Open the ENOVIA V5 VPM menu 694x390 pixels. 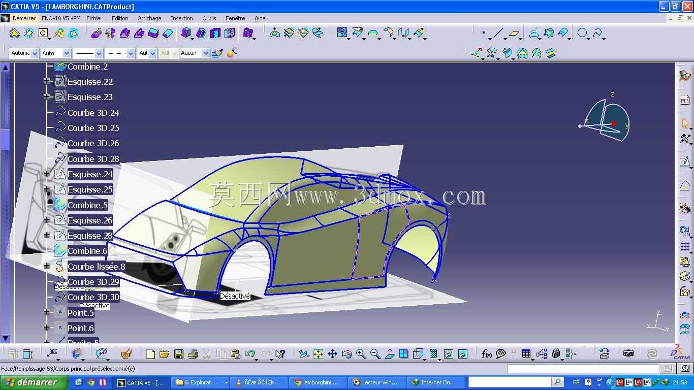[61, 18]
